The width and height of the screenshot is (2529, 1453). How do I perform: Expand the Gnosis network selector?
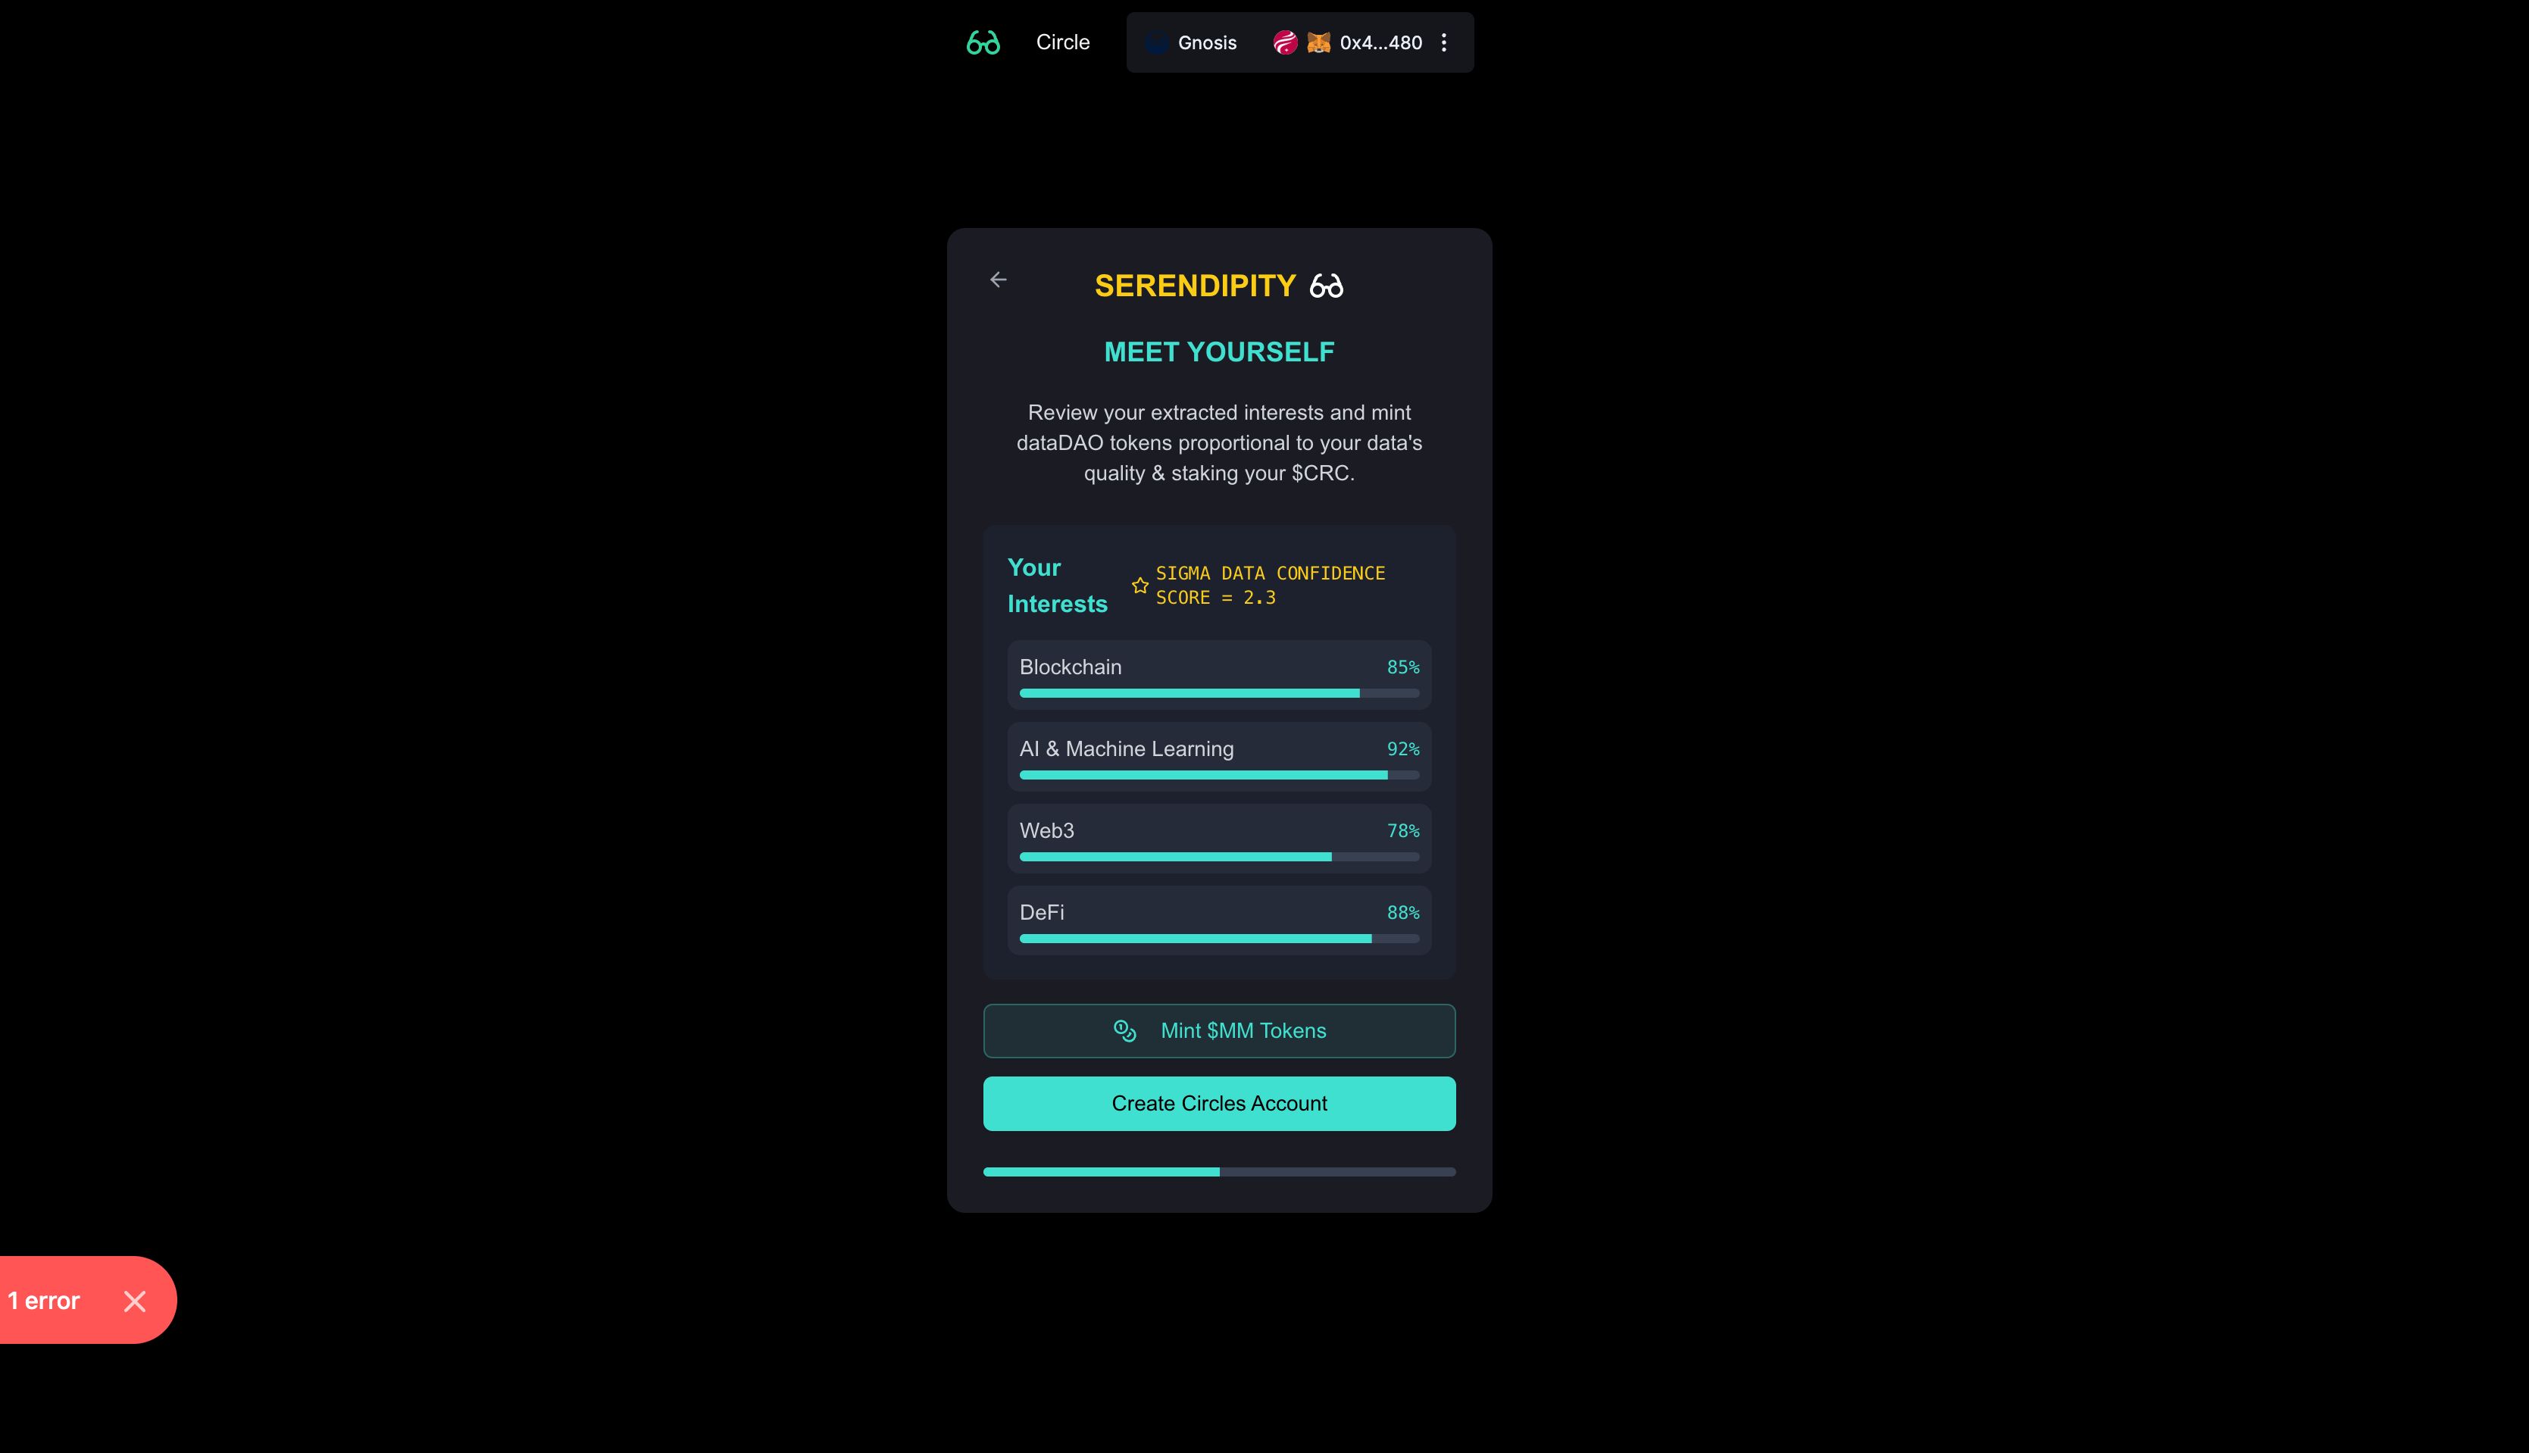coord(1192,42)
